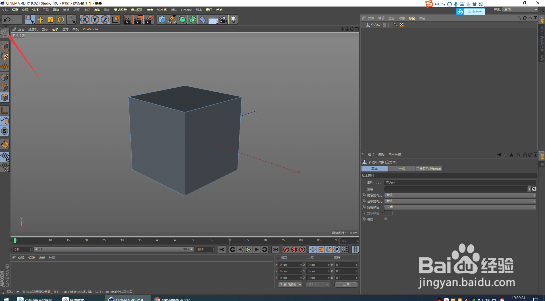Select the 基本 attribute tab
545x301 pixels.
375,169
